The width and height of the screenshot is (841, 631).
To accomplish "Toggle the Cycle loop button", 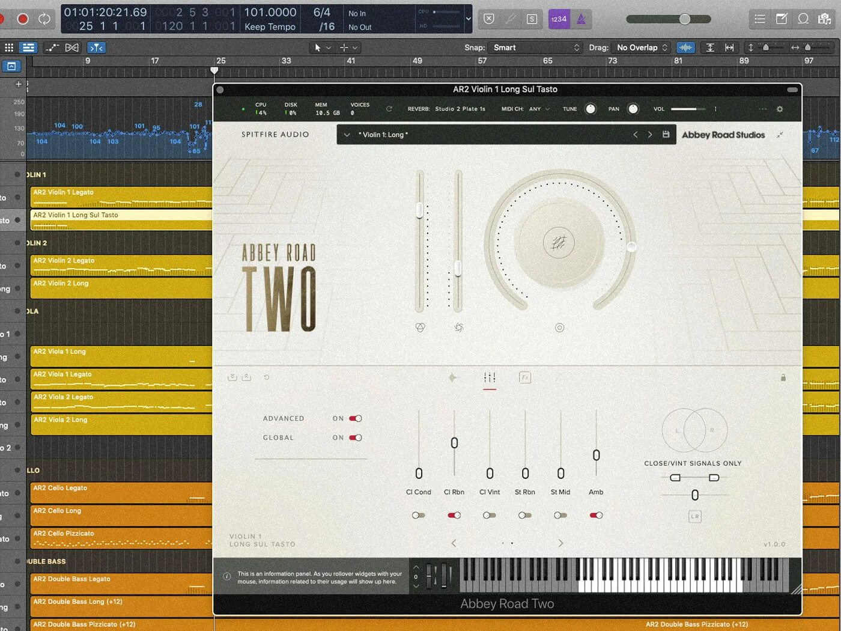I will coord(44,19).
